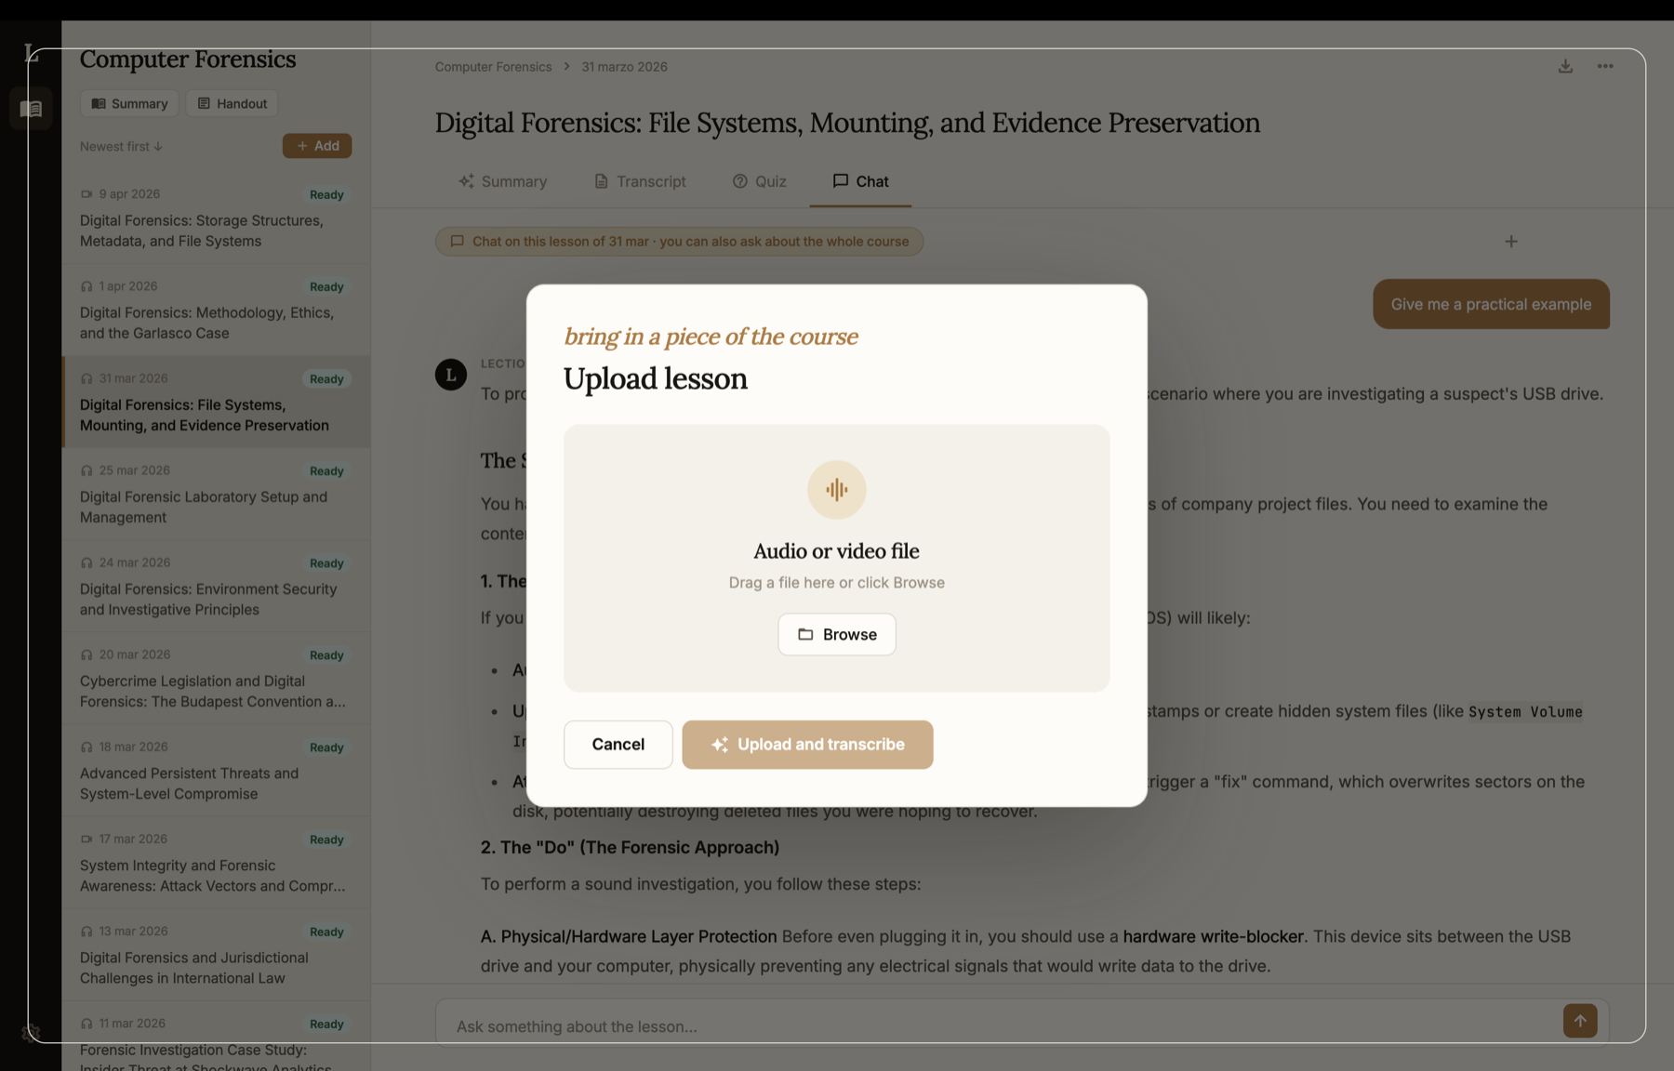Click the audio waveform icon in drop zone

point(836,489)
